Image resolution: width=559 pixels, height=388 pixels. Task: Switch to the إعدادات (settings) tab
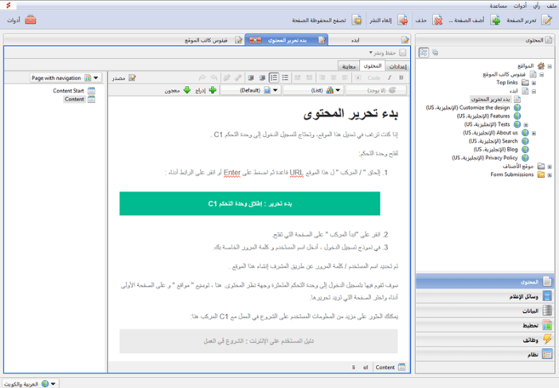397,66
